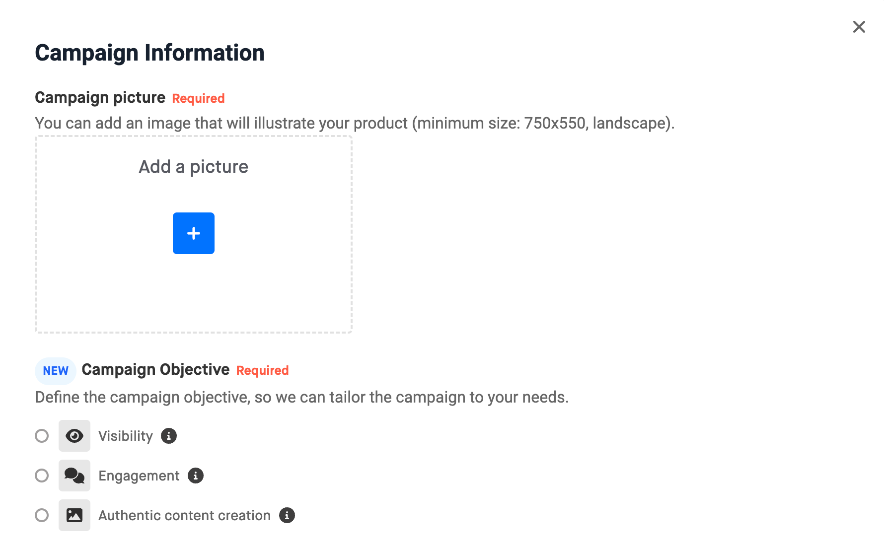
Task: Click the eye icon for Visibility
Action: click(x=74, y=436)
